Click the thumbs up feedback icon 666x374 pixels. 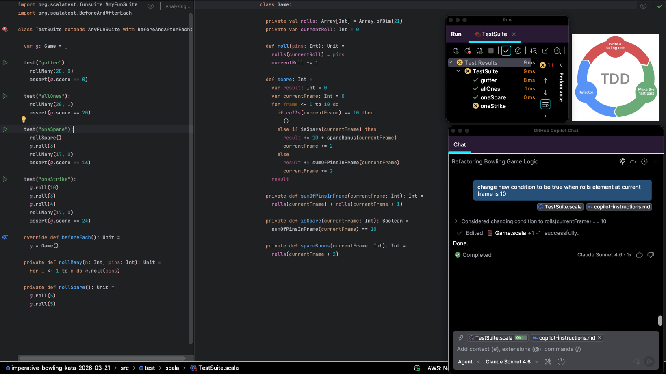[x=640, y=255]
